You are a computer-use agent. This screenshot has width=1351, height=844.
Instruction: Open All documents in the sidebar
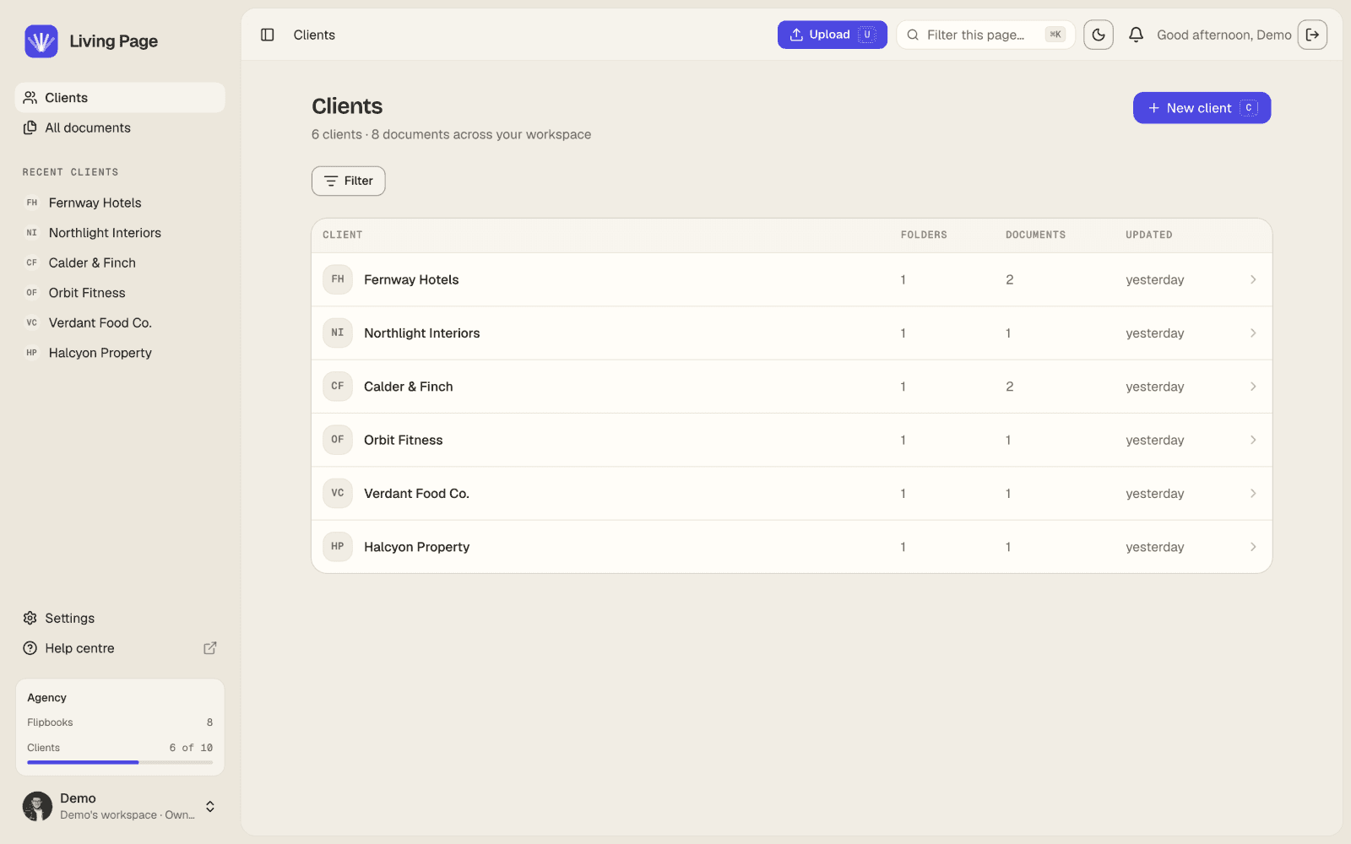pos(120,128)
